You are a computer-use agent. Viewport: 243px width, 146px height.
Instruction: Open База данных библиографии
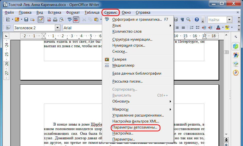138,73
